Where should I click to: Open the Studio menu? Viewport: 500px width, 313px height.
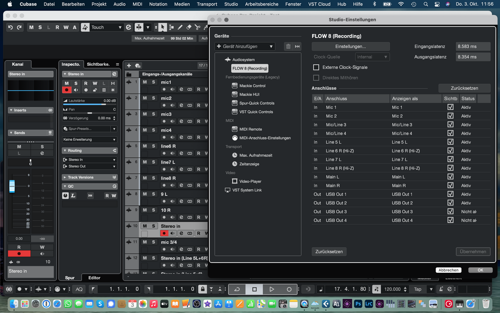click(231, 4)
